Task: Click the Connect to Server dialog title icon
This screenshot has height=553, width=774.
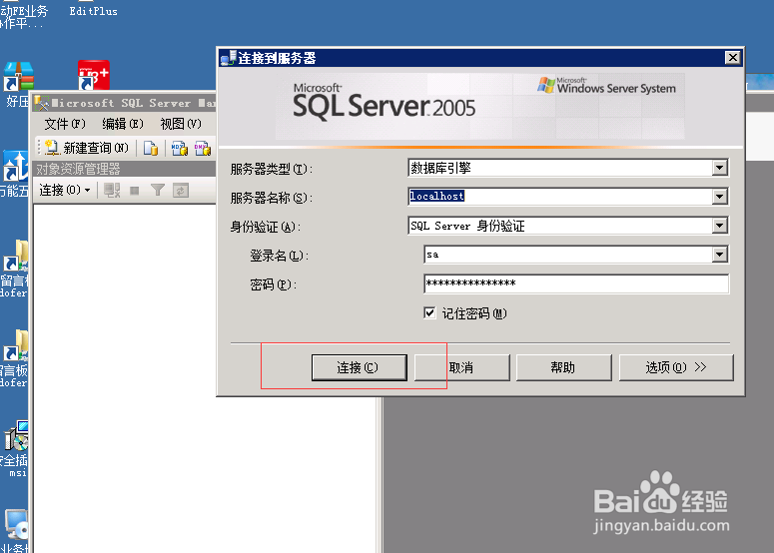Action: pyautogui.click(x=228, y=58)
